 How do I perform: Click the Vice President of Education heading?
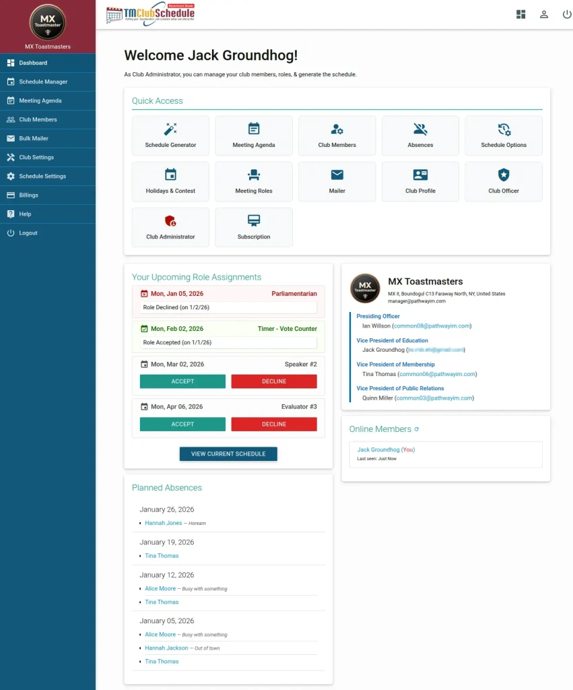392,340
